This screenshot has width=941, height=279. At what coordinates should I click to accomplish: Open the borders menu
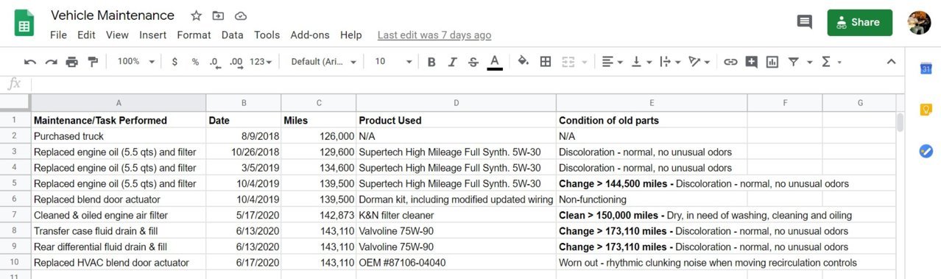coord(546,62)
